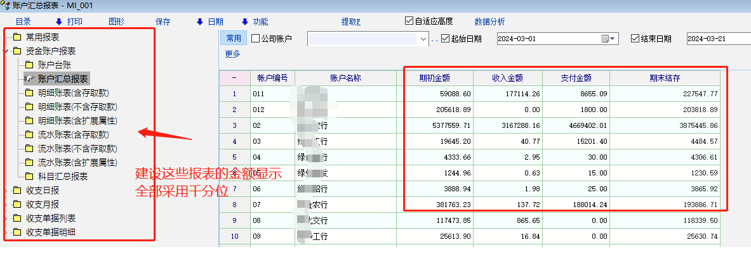This screenshot has height=266, width=751.
Task: Tick the 公司账户 checkbox
Action: [x=256, y=39]
